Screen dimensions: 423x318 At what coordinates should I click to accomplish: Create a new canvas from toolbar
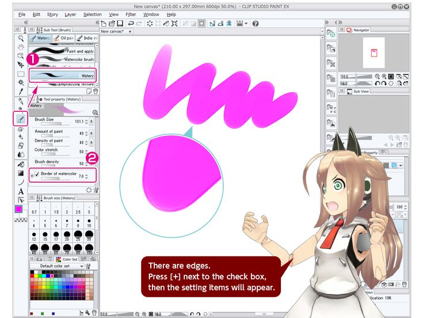click(x=104, y=24)
